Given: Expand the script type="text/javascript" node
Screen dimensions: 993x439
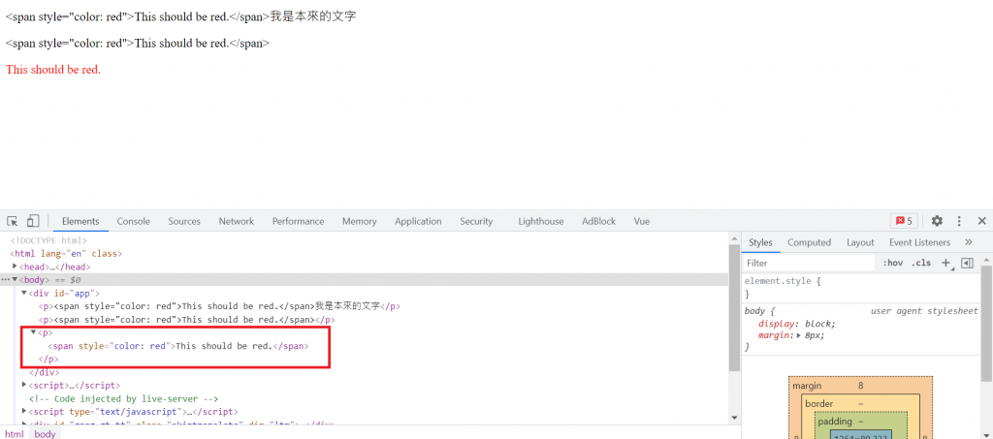Looking at the screenshot, I should coord(24,411).
